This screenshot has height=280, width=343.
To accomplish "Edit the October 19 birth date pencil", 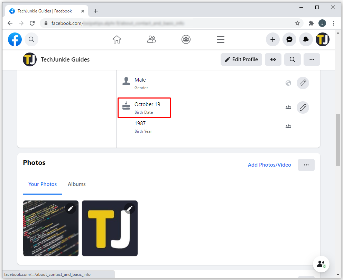I will (303, 108).
